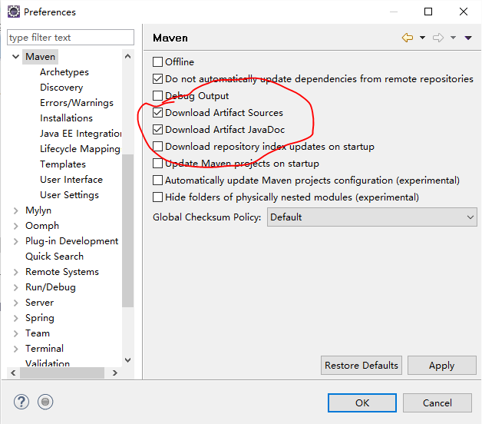Viewport: 482px width, 424px height.
Task: Enable the Offline checkbox
Action: 157,62
